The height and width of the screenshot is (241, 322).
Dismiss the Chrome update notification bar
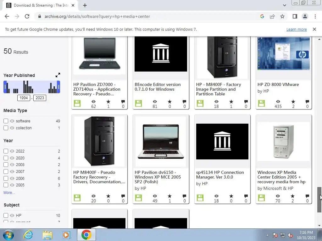tap(314, 29)
